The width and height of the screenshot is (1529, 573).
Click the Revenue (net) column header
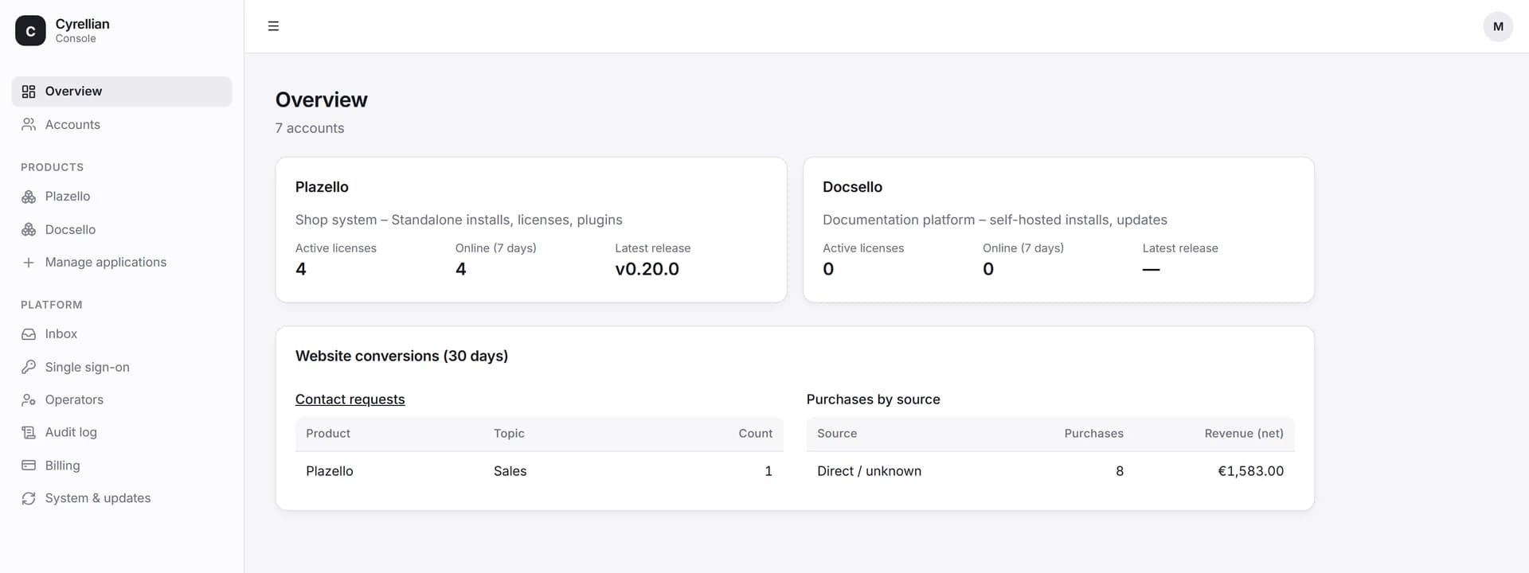click(1244, 434)
